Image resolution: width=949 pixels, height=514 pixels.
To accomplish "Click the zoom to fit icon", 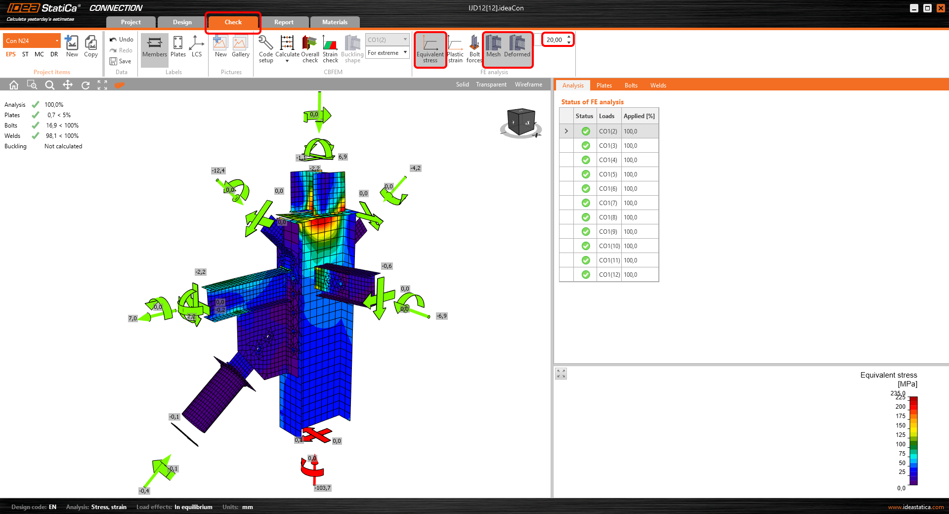I will click(x=102, y=85).
